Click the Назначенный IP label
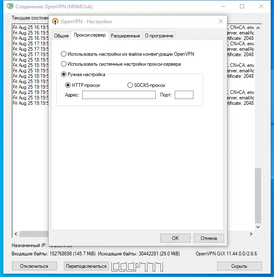 (x=29, y=245)
